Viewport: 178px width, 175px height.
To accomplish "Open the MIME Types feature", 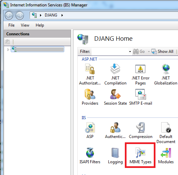I will point(141,156).
